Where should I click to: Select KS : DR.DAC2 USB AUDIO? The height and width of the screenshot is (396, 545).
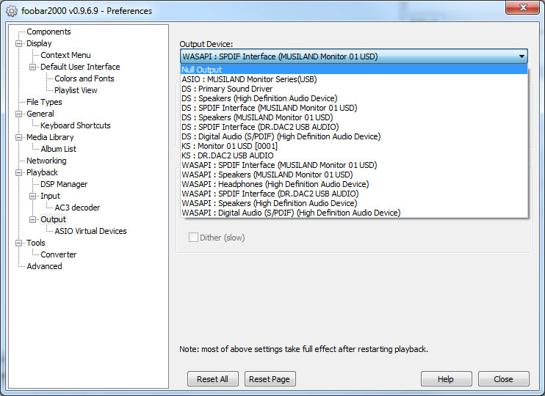point(228,155)
